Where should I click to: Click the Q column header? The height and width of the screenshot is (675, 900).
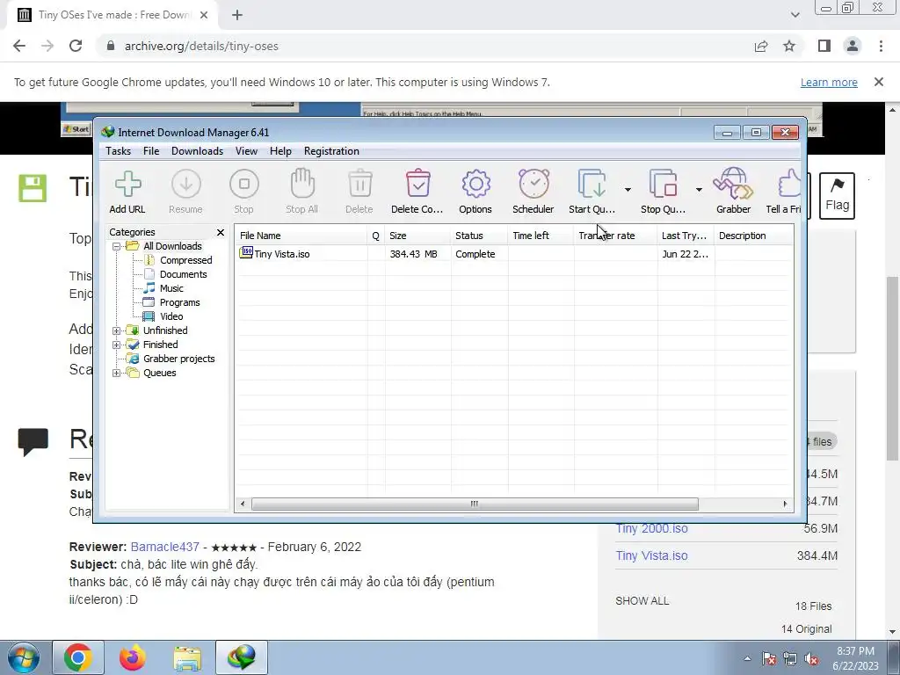click(x=376, y=236)
